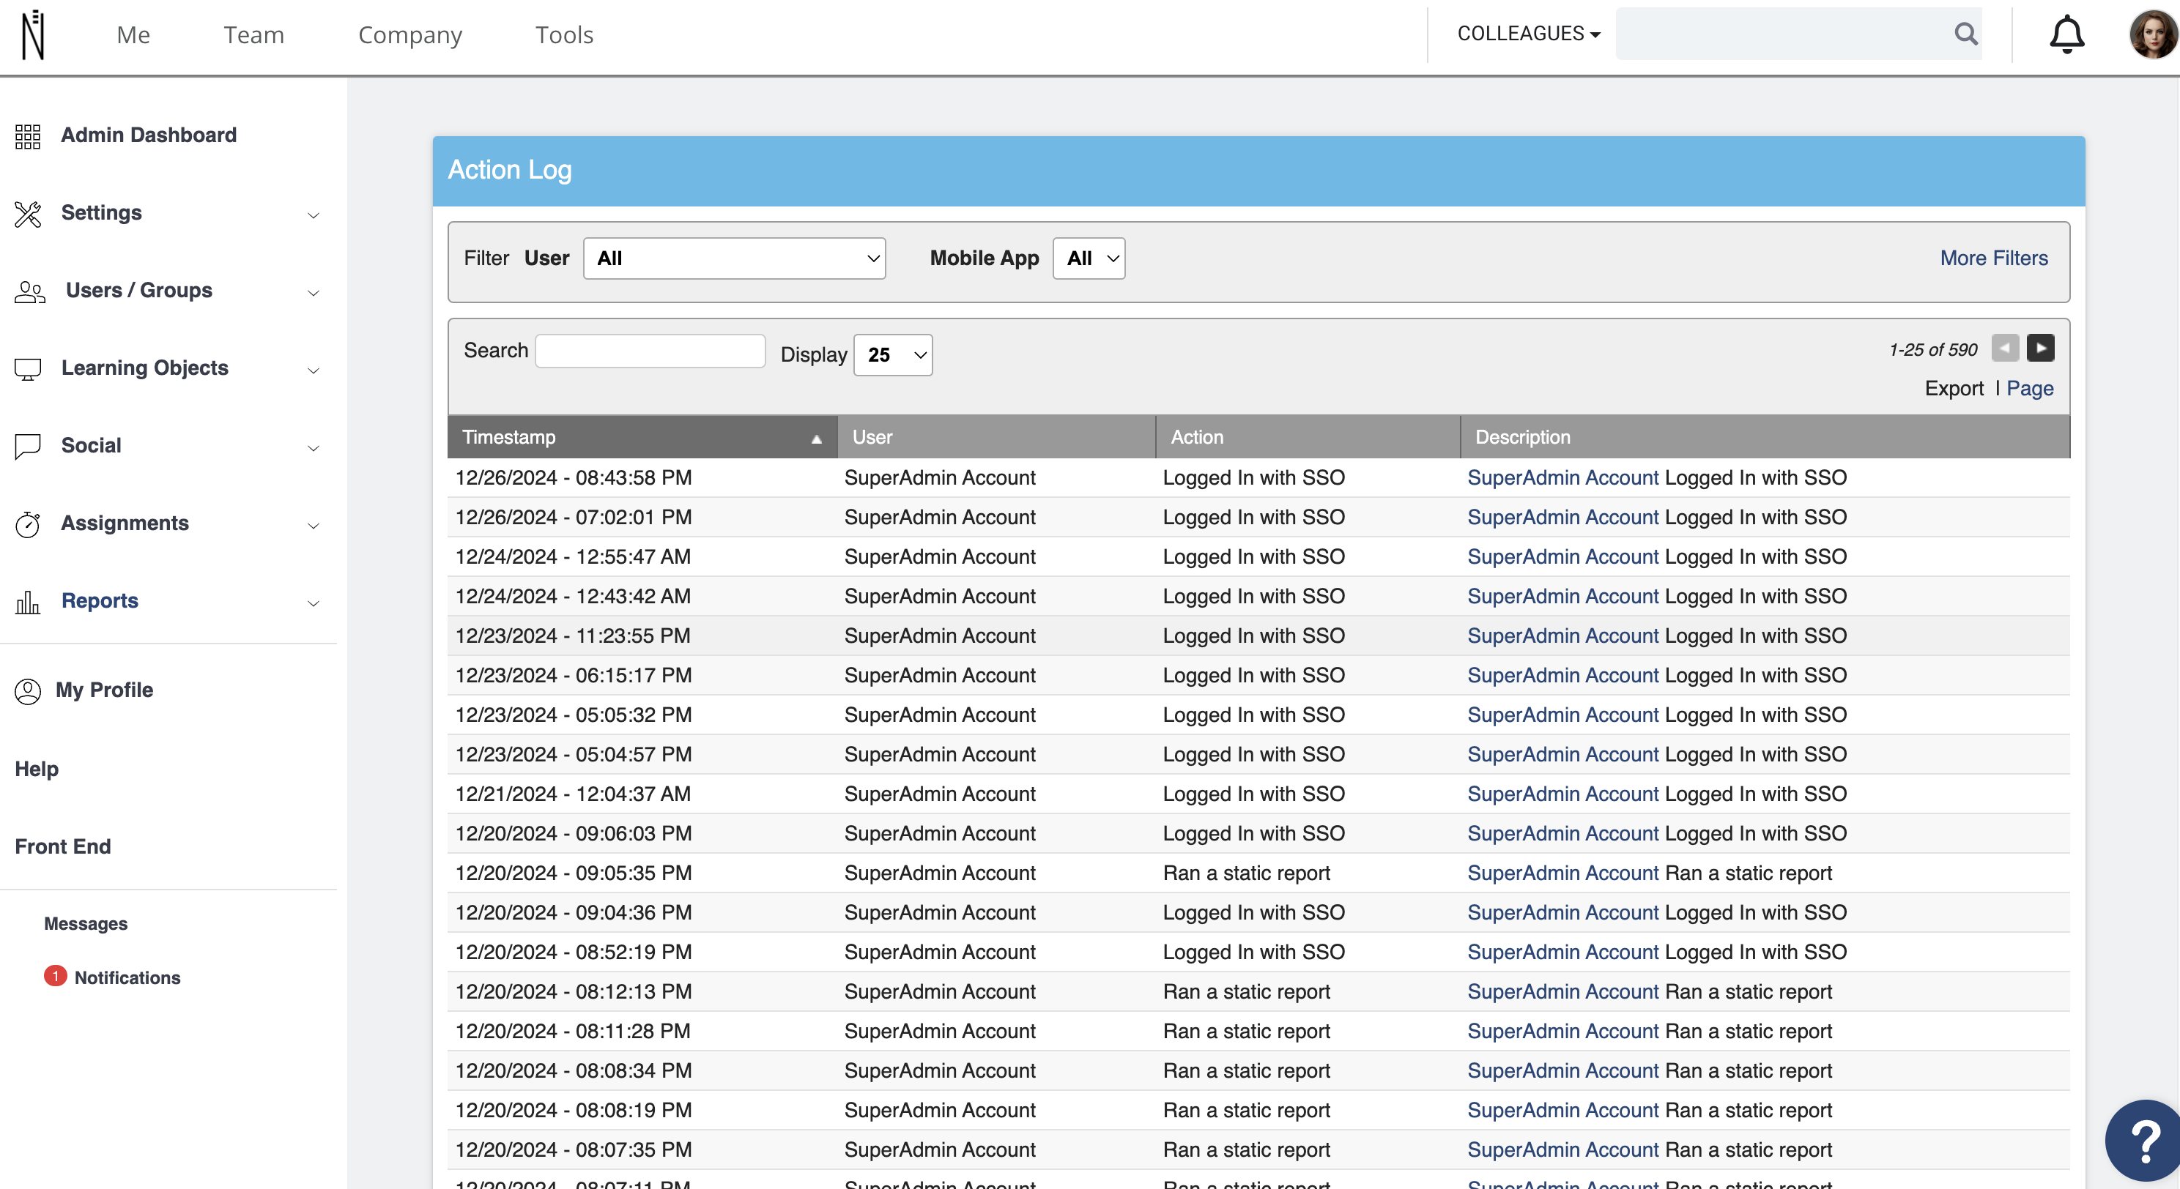Open the Me menu
Viewport: 2180px width, 1189px height.
pos(133,34)
